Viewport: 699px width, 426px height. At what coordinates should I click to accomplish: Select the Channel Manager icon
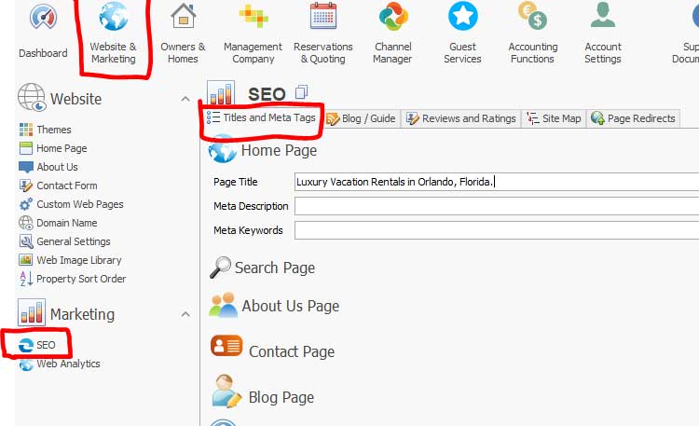393,19
